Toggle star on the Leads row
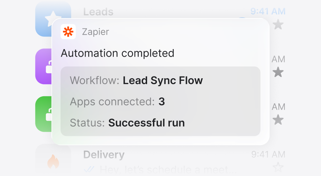 [278, 25]
